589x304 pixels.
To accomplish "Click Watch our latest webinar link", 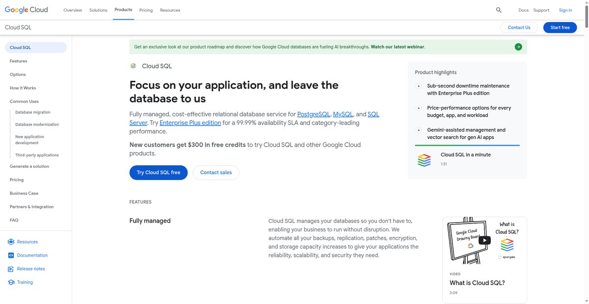I will click(398, 47).
